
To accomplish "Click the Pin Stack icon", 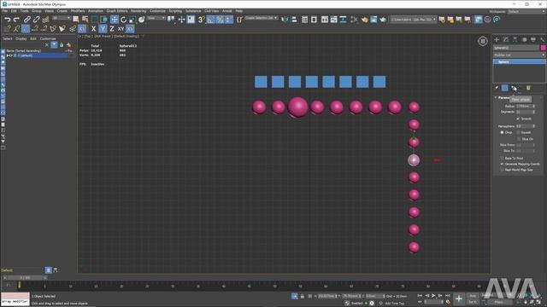I will click(x=497, y=88).
